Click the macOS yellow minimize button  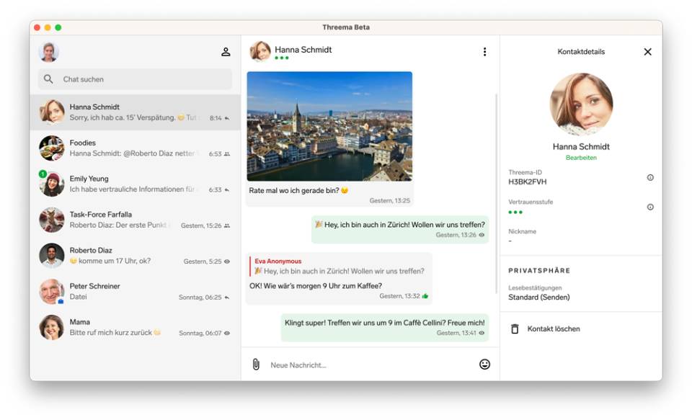tap(48, 27)
